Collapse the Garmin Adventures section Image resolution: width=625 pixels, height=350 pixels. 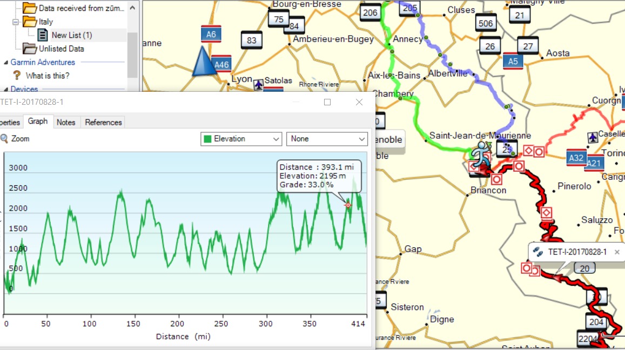click(5, 63)
